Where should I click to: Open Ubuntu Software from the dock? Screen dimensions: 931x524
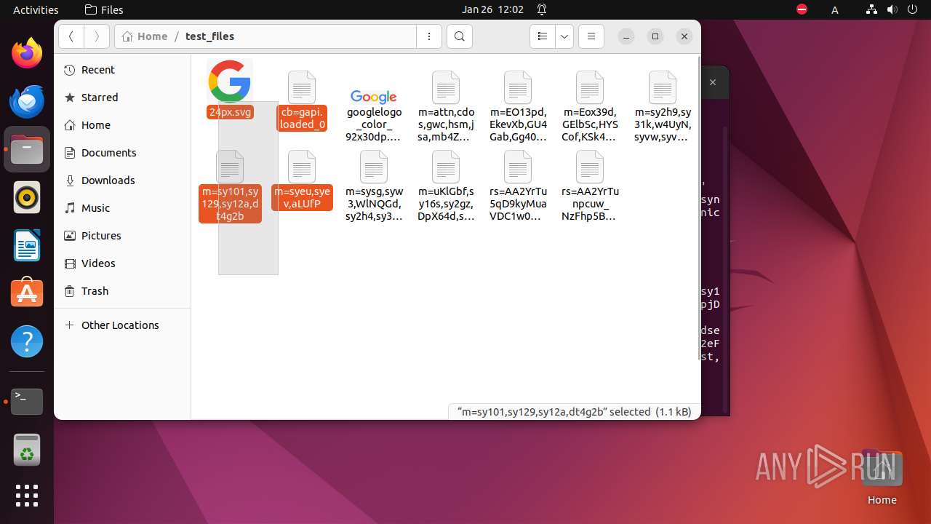coord(27,293)
